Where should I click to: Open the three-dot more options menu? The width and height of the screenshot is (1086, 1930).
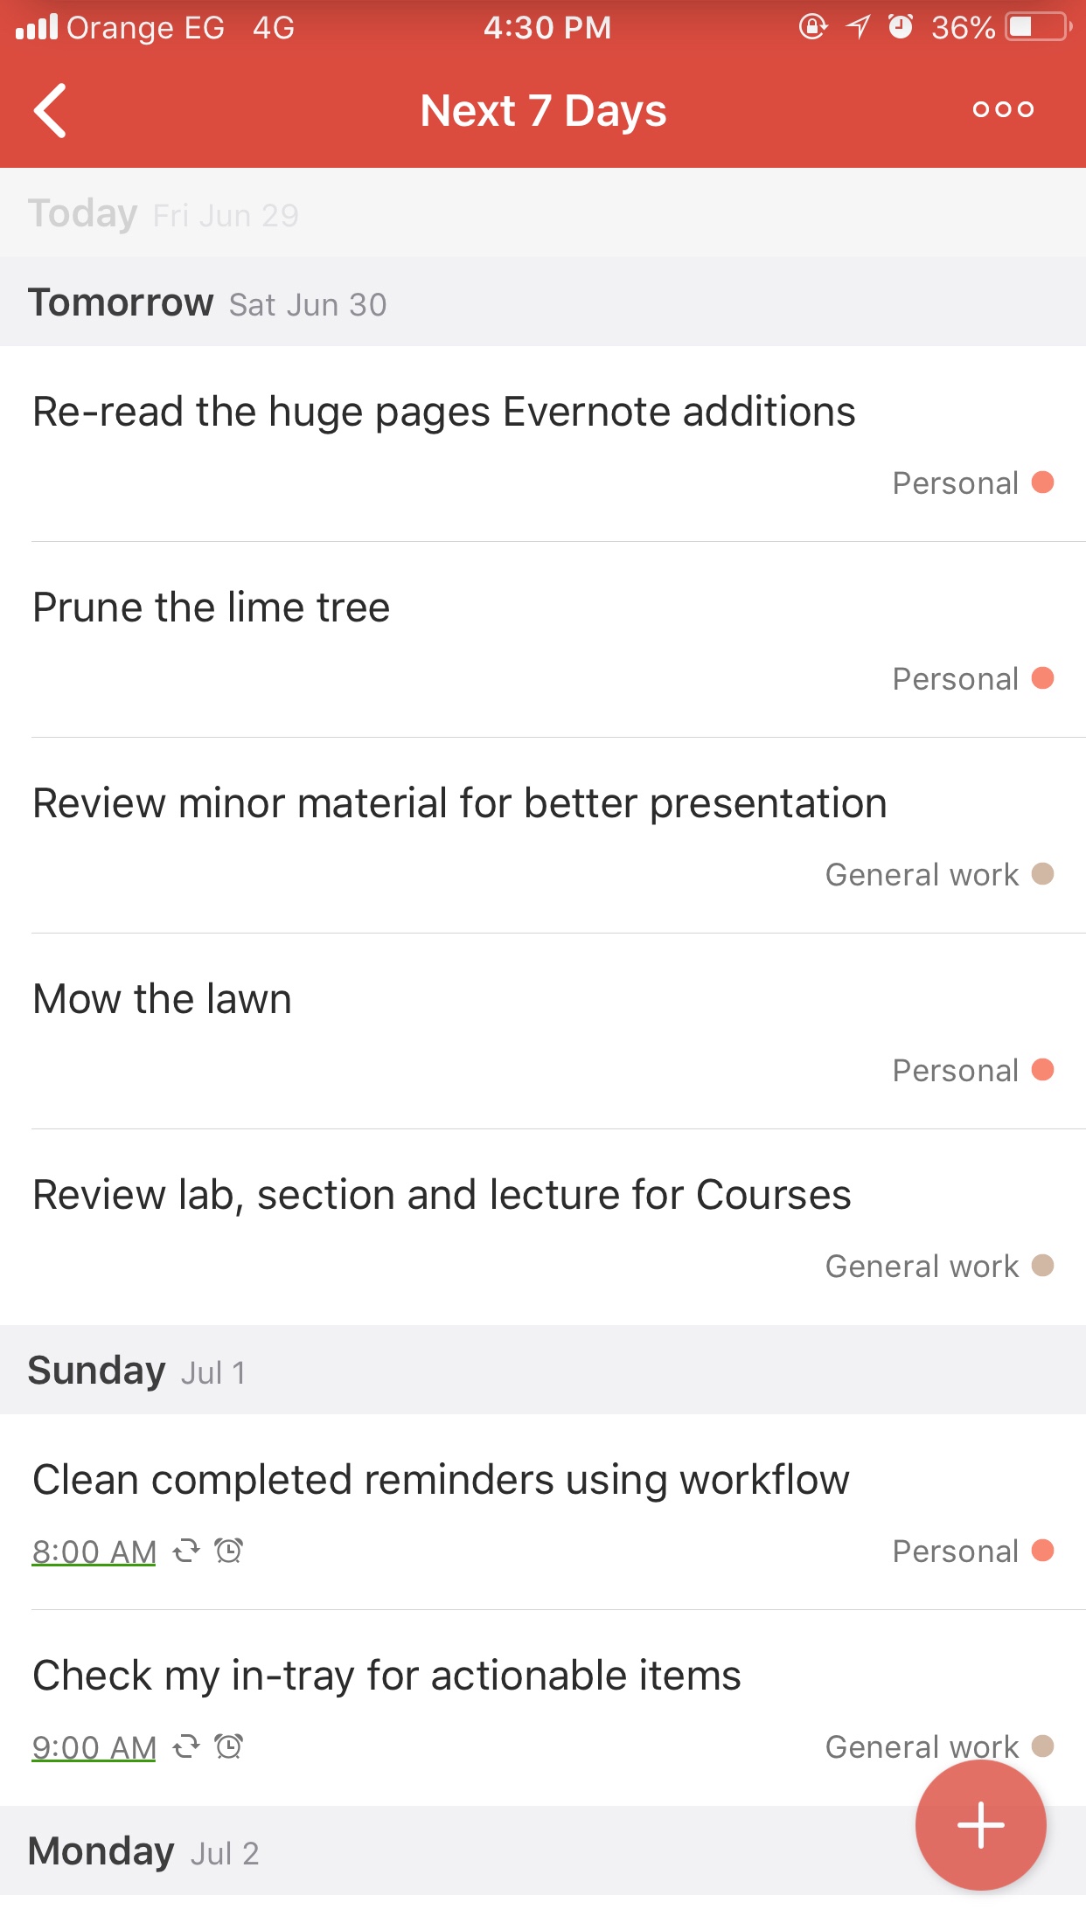tap(1003, 110)
